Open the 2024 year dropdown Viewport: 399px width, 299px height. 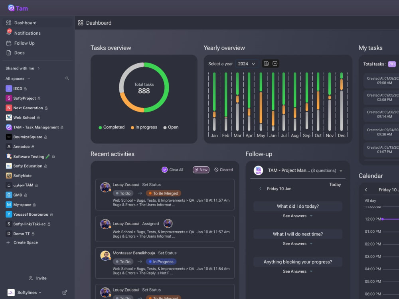247,63
